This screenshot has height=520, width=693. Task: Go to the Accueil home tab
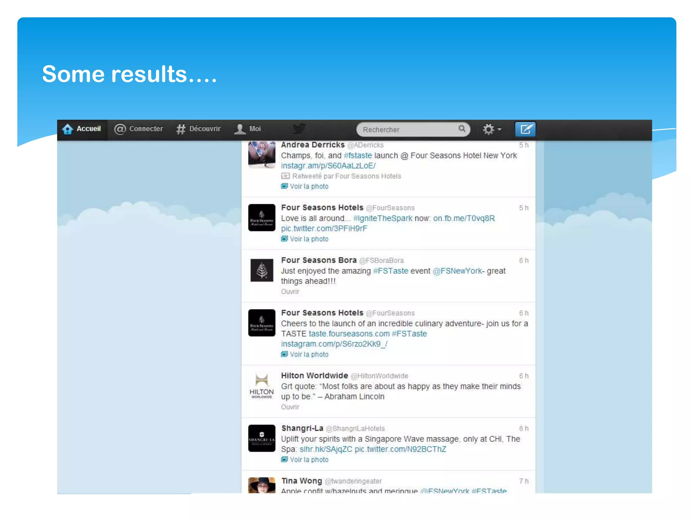(82, 129)
